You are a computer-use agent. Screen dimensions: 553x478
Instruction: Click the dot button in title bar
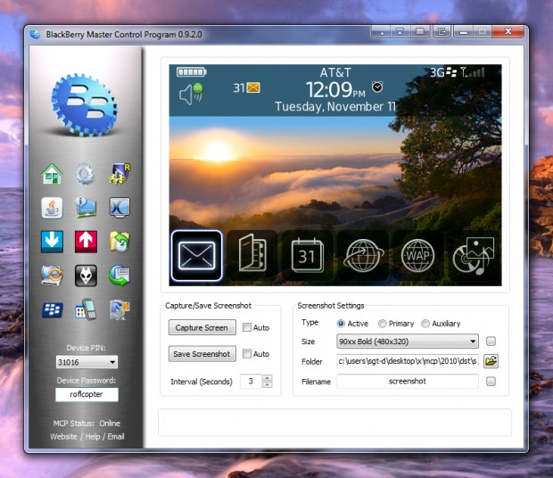(x=381, y=32)
